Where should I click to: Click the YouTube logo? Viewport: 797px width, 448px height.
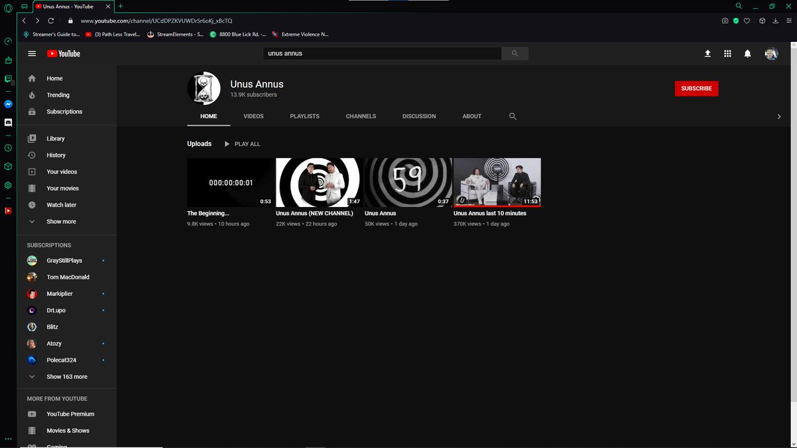[x=63, y=54]
